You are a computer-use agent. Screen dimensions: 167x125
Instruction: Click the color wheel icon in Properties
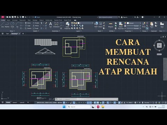[125, 23]
